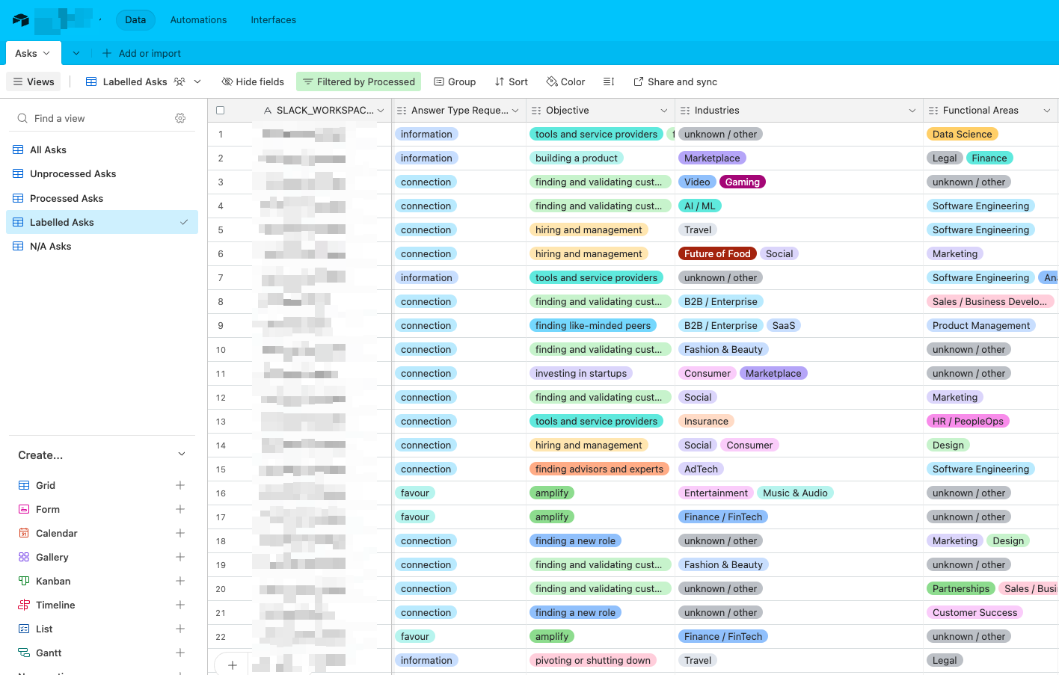Viewport: 1059px width, 675px height.
Task: Add a new Kanban view
Action: 180,581
